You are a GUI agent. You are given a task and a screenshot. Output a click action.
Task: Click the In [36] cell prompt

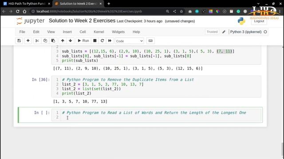pos(41,79)
